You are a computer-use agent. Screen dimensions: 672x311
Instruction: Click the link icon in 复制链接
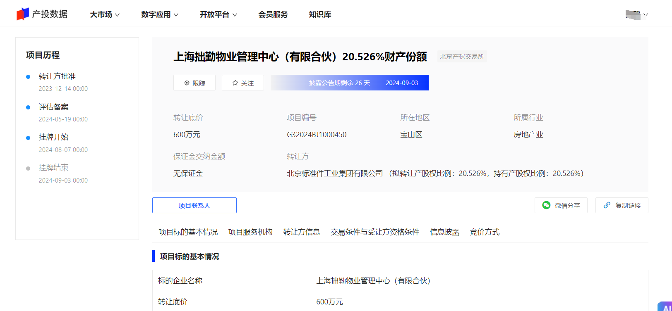coord(607,205)
